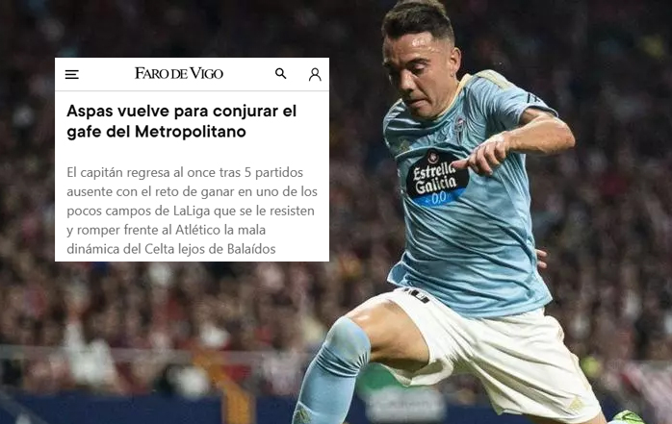Viewport: 672px width, 424px height.
Task: Click the blue 0,0 badge under Estrella Galicia
Action: [438, 198]
